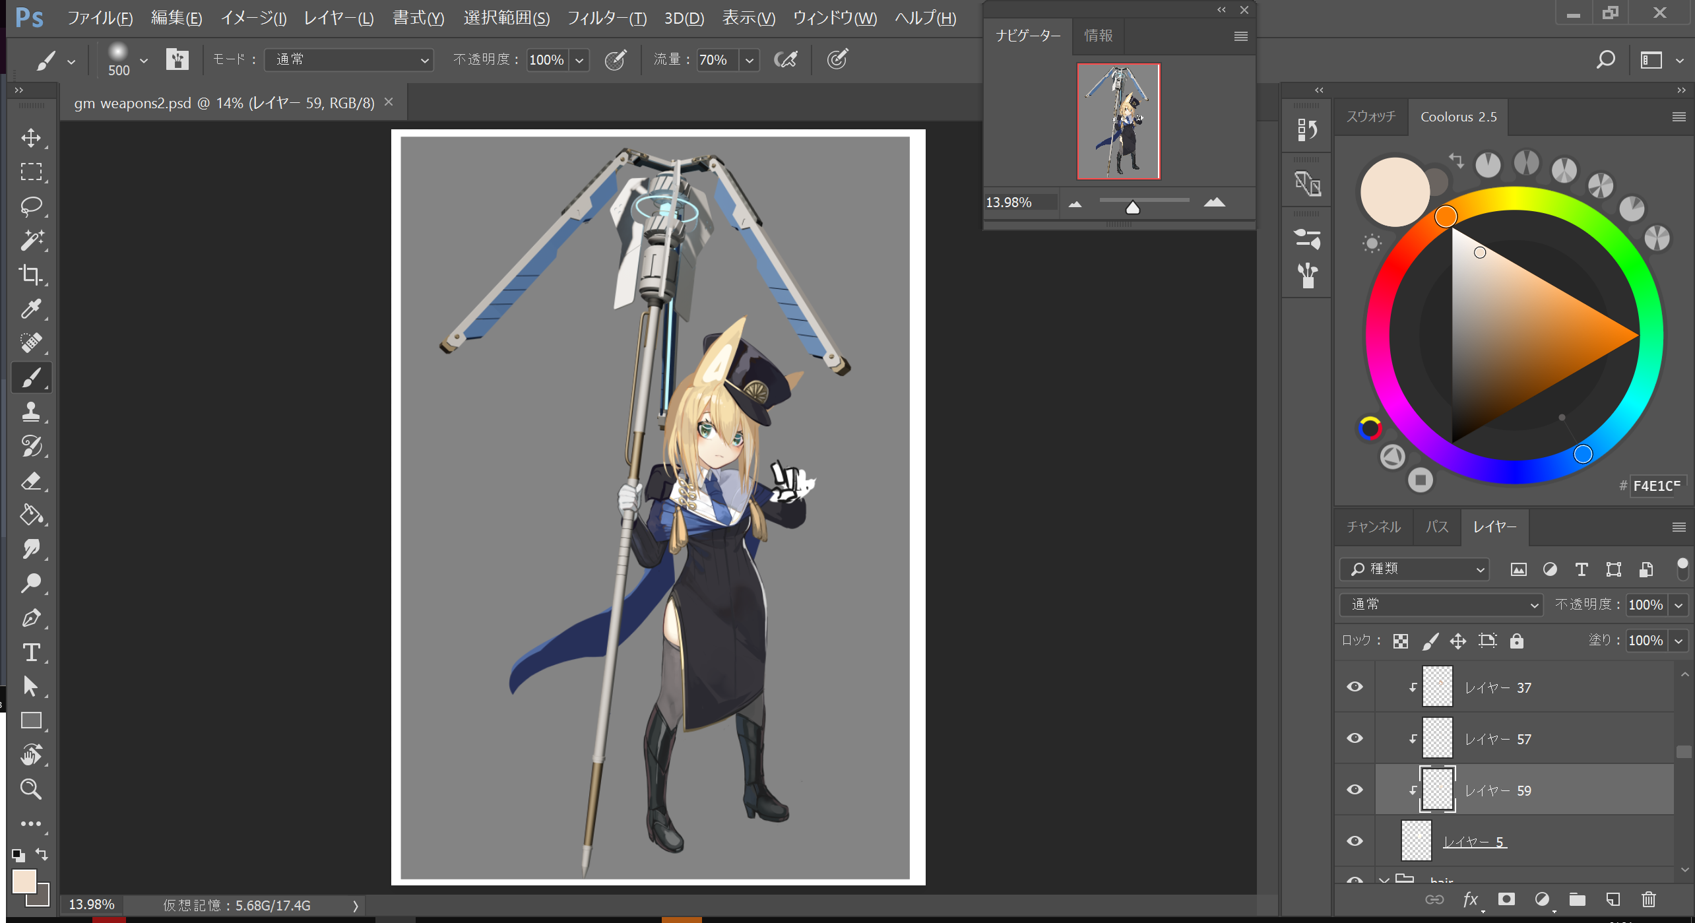Hide レイヤー 5 layer

[x=1355, y=841]
